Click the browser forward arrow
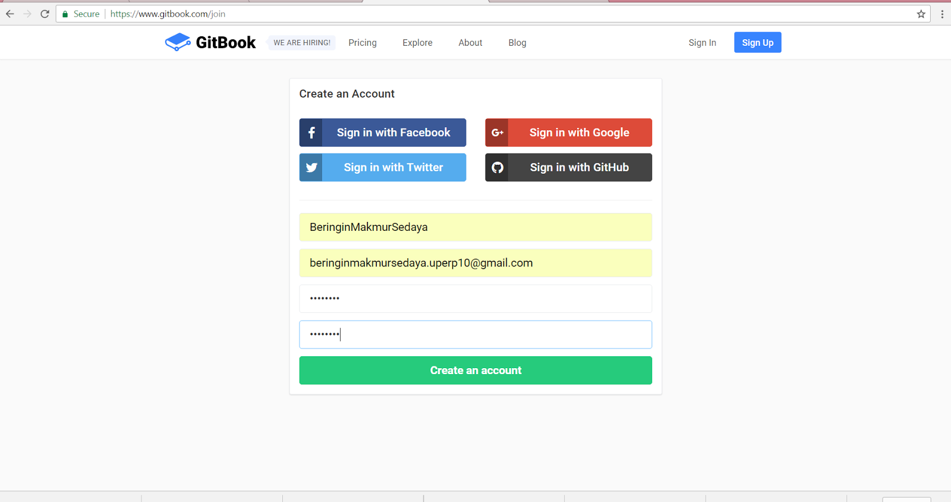Image resolution: width=951 pixels, height=502 pixels. pos(27,14)
